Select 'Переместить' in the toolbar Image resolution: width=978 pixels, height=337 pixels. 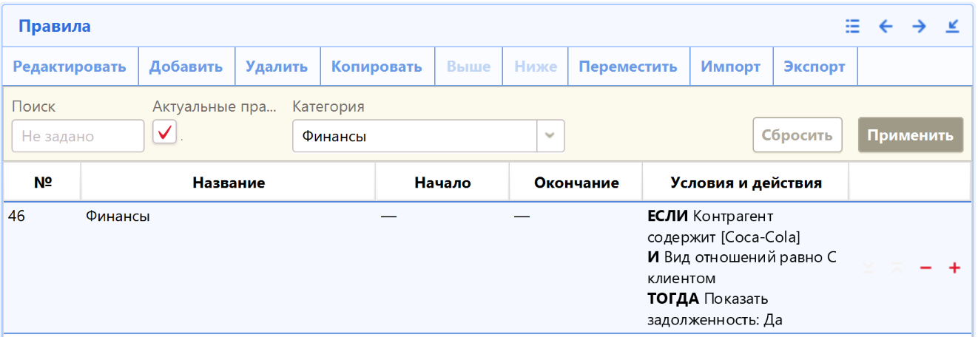627,67
